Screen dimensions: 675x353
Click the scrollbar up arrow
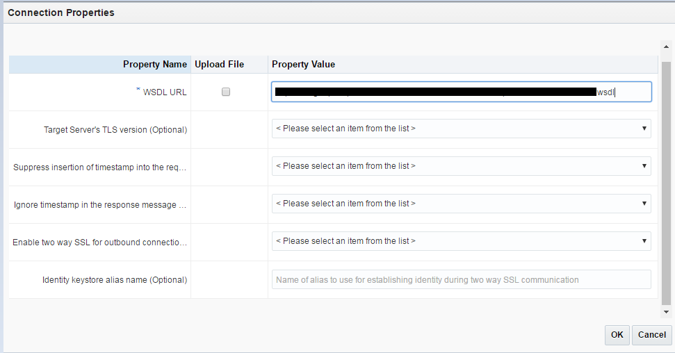[666, 47]
